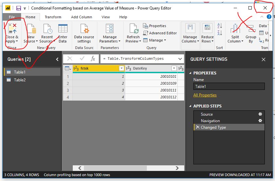This screenshot has width=275, height=181.
Task: Select row number 3 header
Action: 68,90
